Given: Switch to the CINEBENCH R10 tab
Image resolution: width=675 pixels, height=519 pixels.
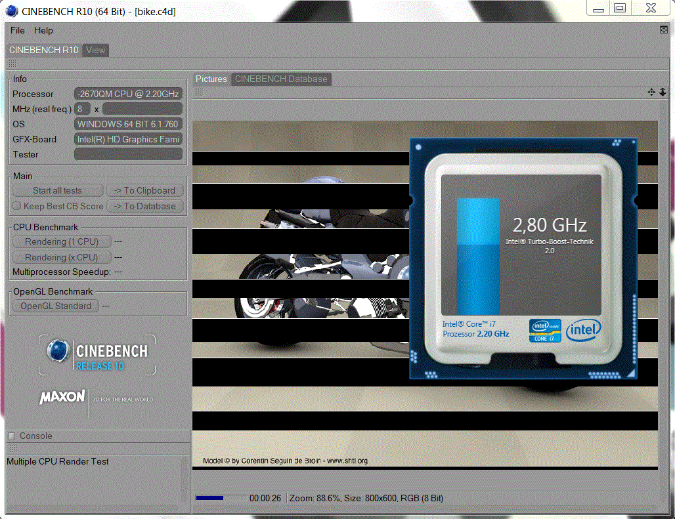Looking at the screenshot, I should (x=43, y=51).
